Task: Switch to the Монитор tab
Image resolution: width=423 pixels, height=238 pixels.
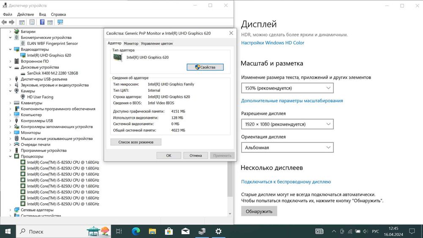Action: point(131,44)
